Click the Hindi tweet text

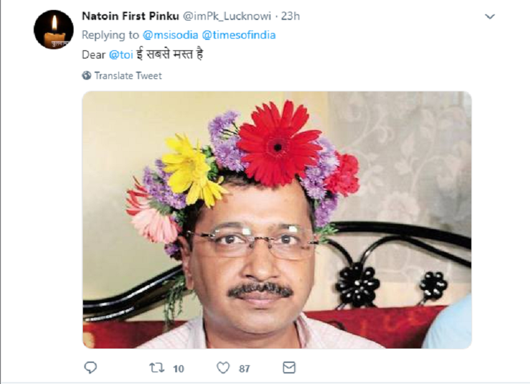pos(170,54)
